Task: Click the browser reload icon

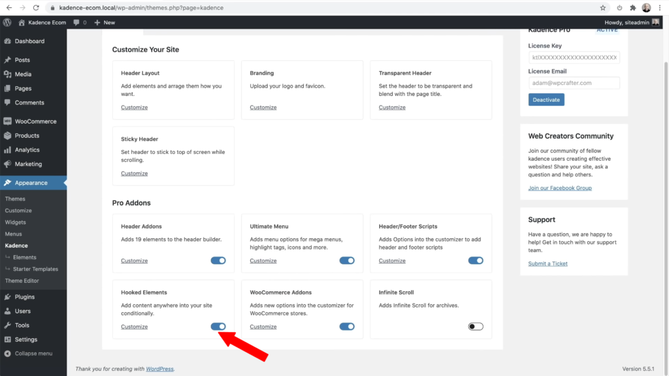Action: [36, 8]
